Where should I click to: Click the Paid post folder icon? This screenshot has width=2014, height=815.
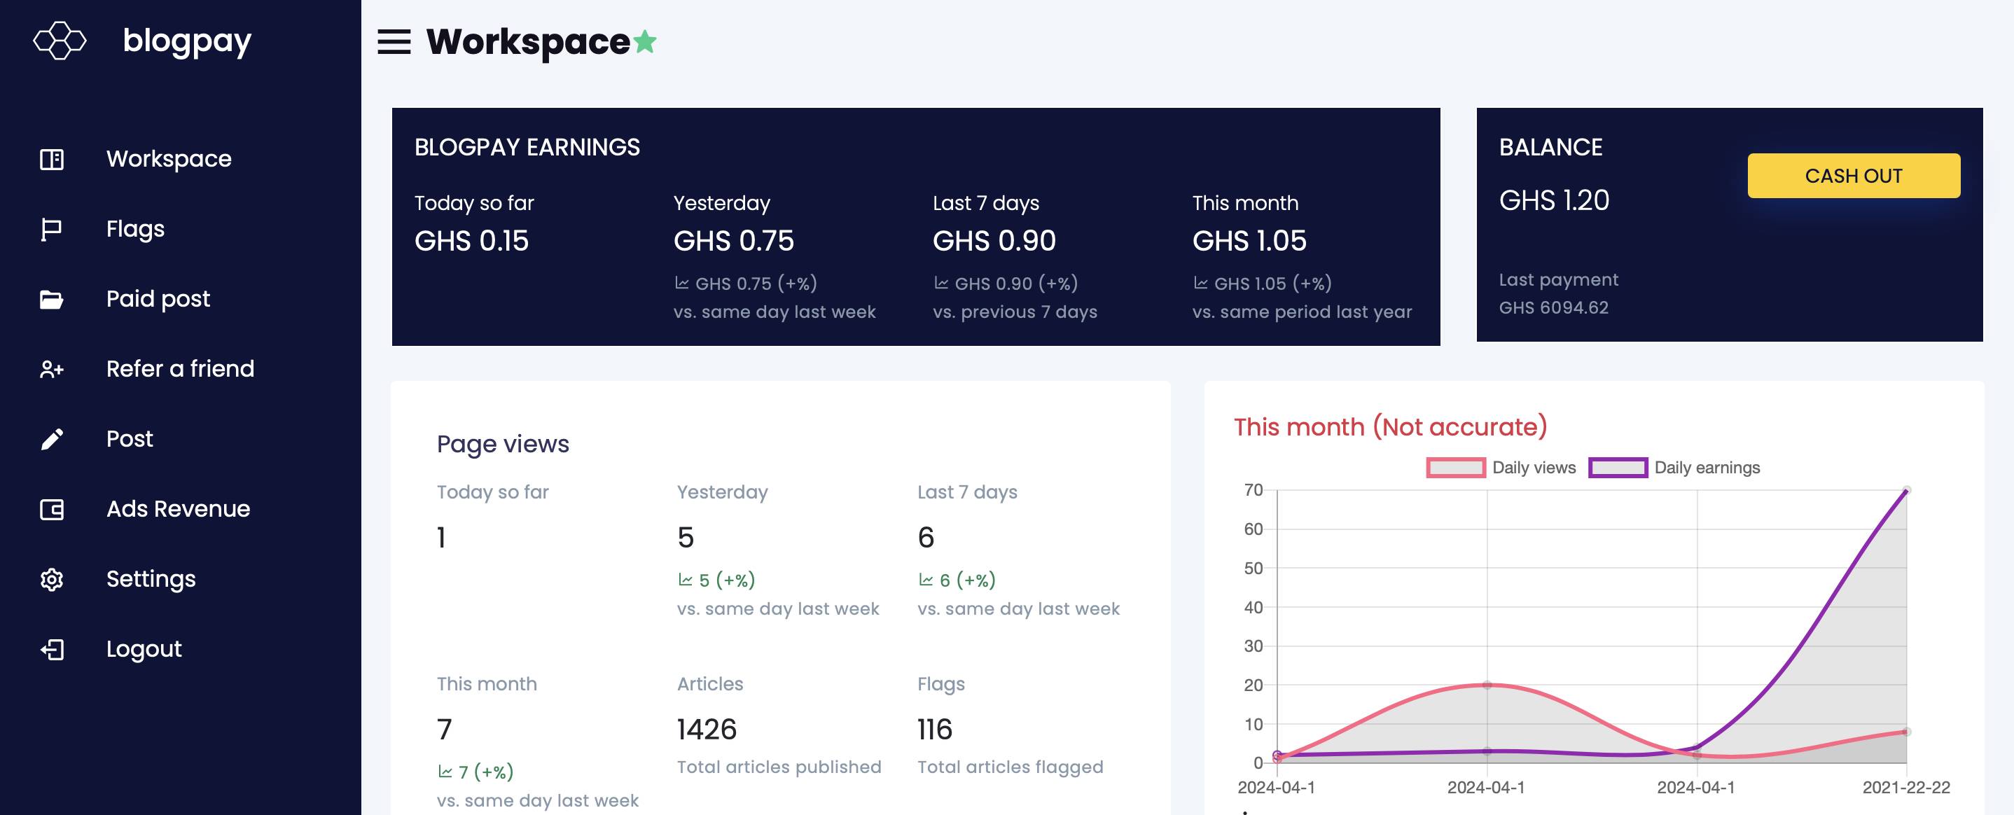[52, 299]
